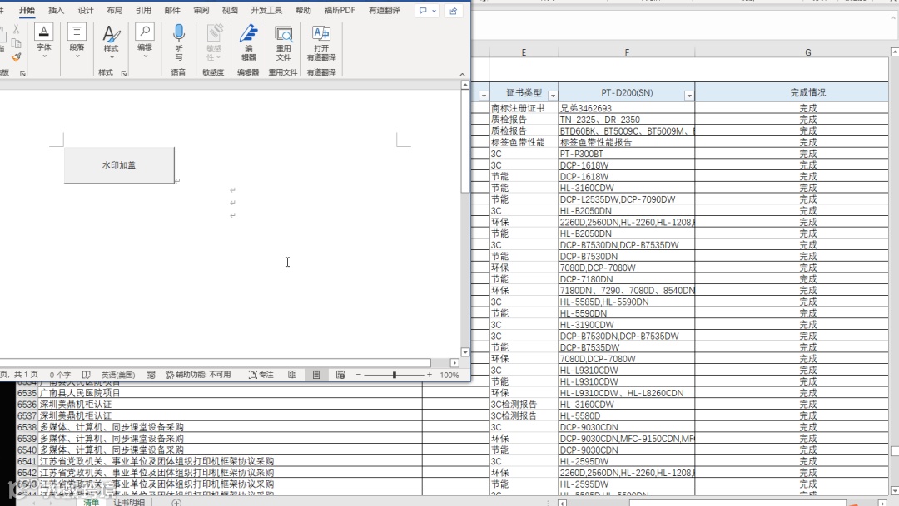899x506 pixels.
Task: Click the Cut scissors icon in Word
Action: click(x=16, y=28)
